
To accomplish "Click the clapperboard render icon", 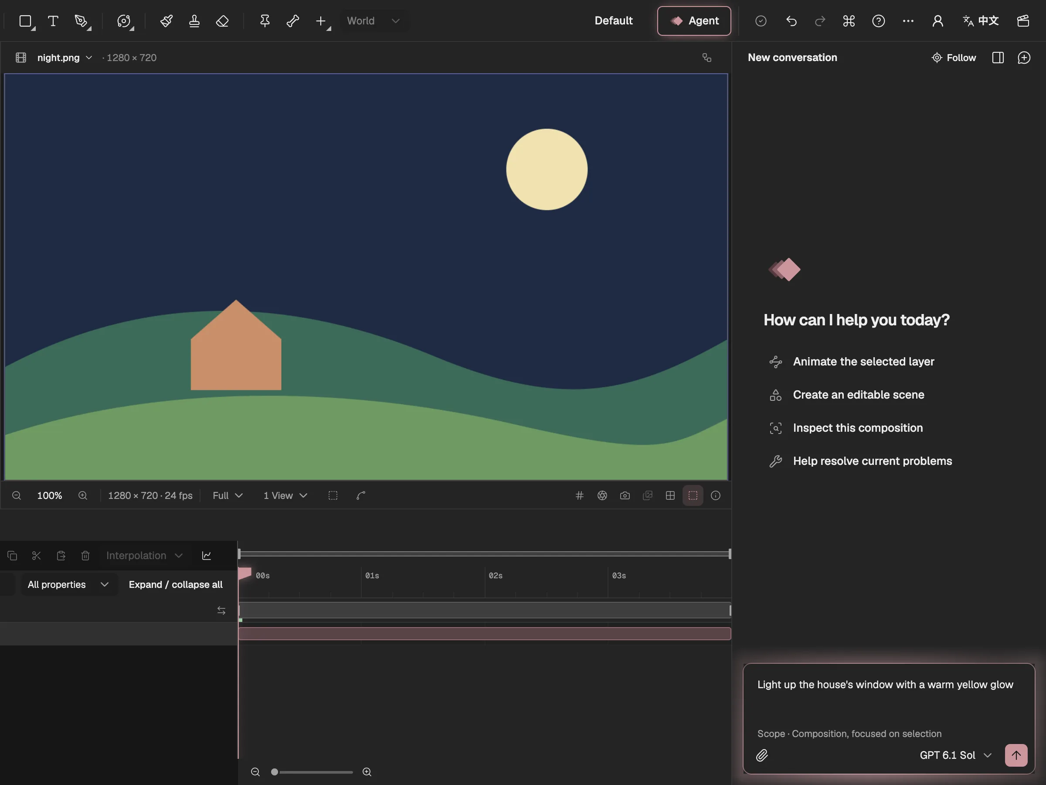I will (1023, 21).
